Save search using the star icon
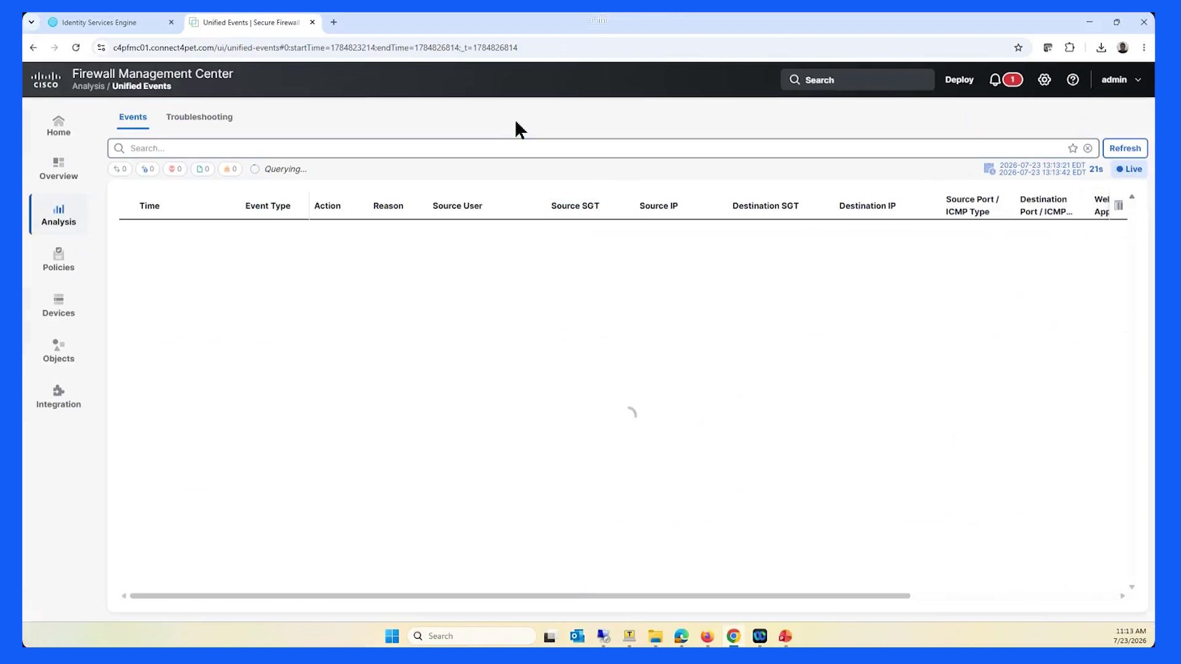 coord(1073,148)
